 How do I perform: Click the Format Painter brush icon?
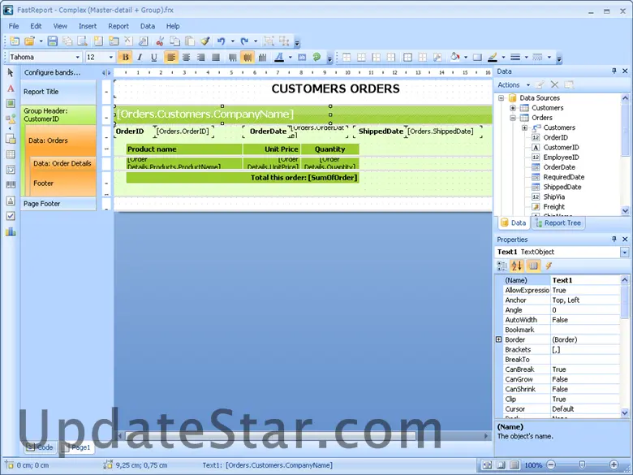tap(205, 41)
